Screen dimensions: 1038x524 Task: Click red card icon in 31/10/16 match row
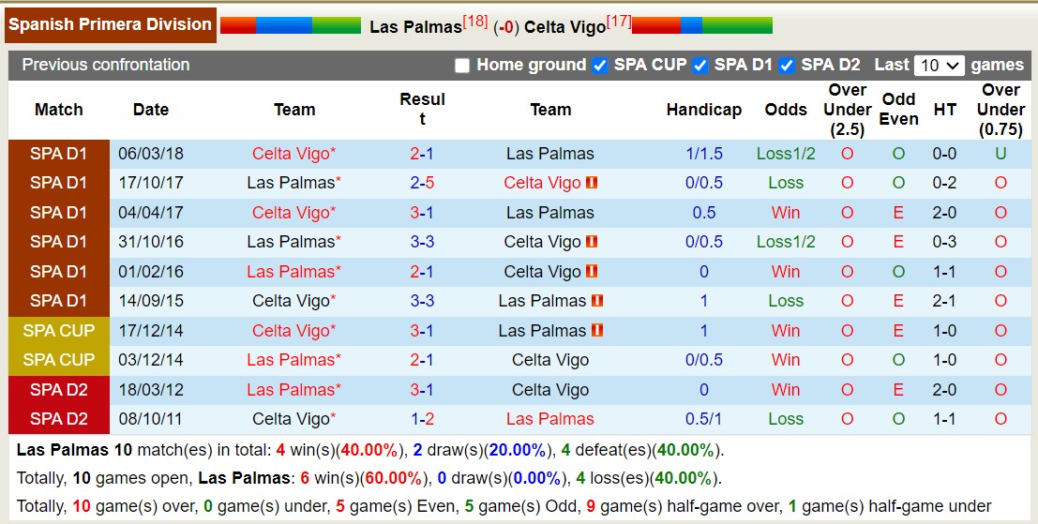pos(592,242)
